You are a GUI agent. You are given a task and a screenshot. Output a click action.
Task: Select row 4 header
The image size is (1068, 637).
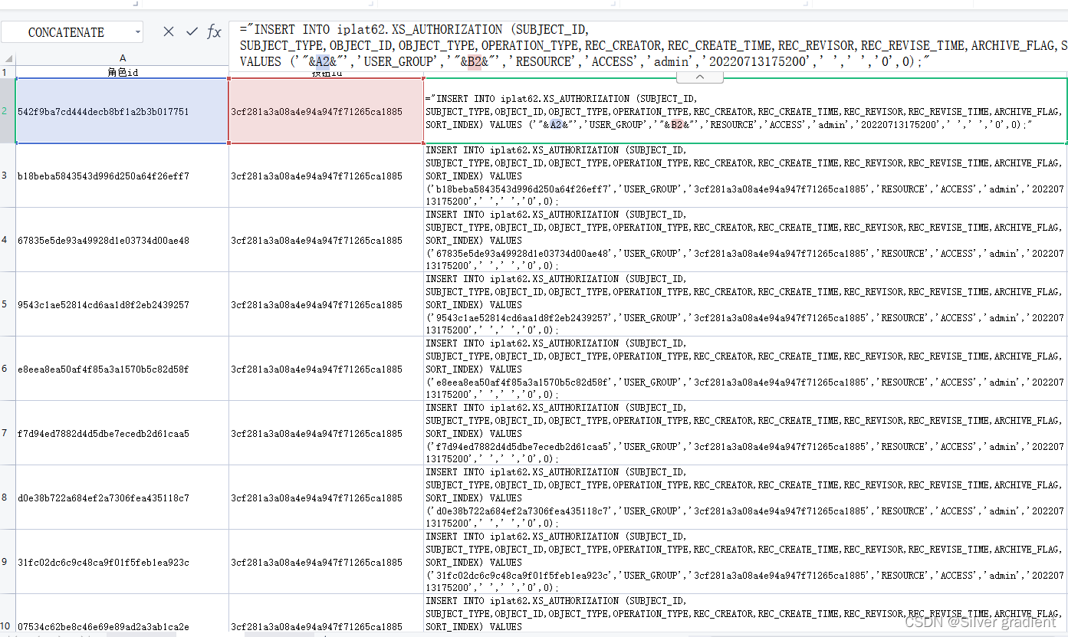(8, 240)
